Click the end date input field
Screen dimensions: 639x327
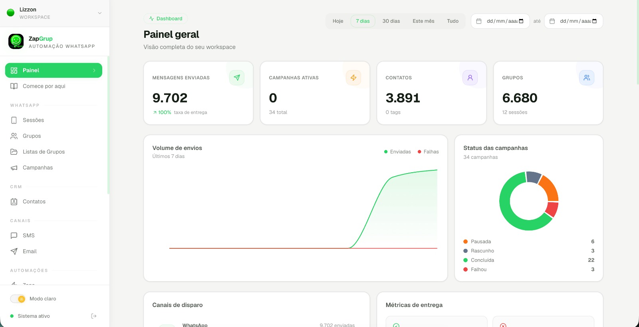tap(574, 21)
